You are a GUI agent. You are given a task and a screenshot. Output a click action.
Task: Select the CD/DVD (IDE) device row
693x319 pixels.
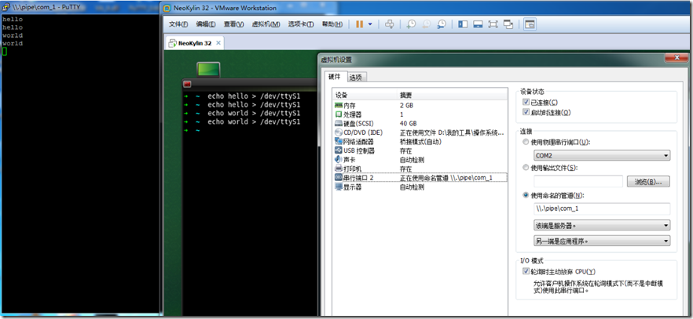420,132
